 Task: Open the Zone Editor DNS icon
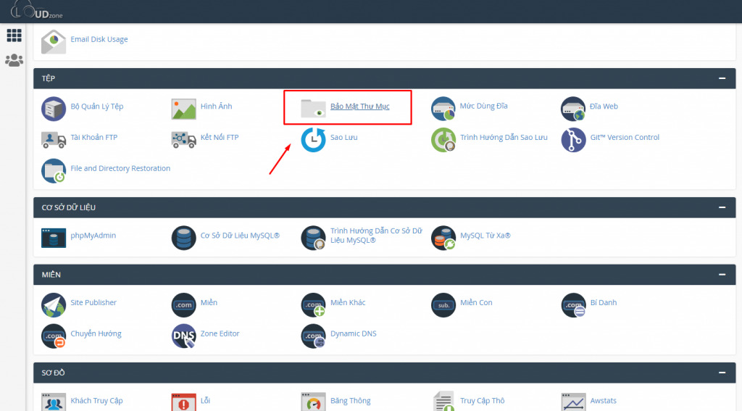[183, 336]
